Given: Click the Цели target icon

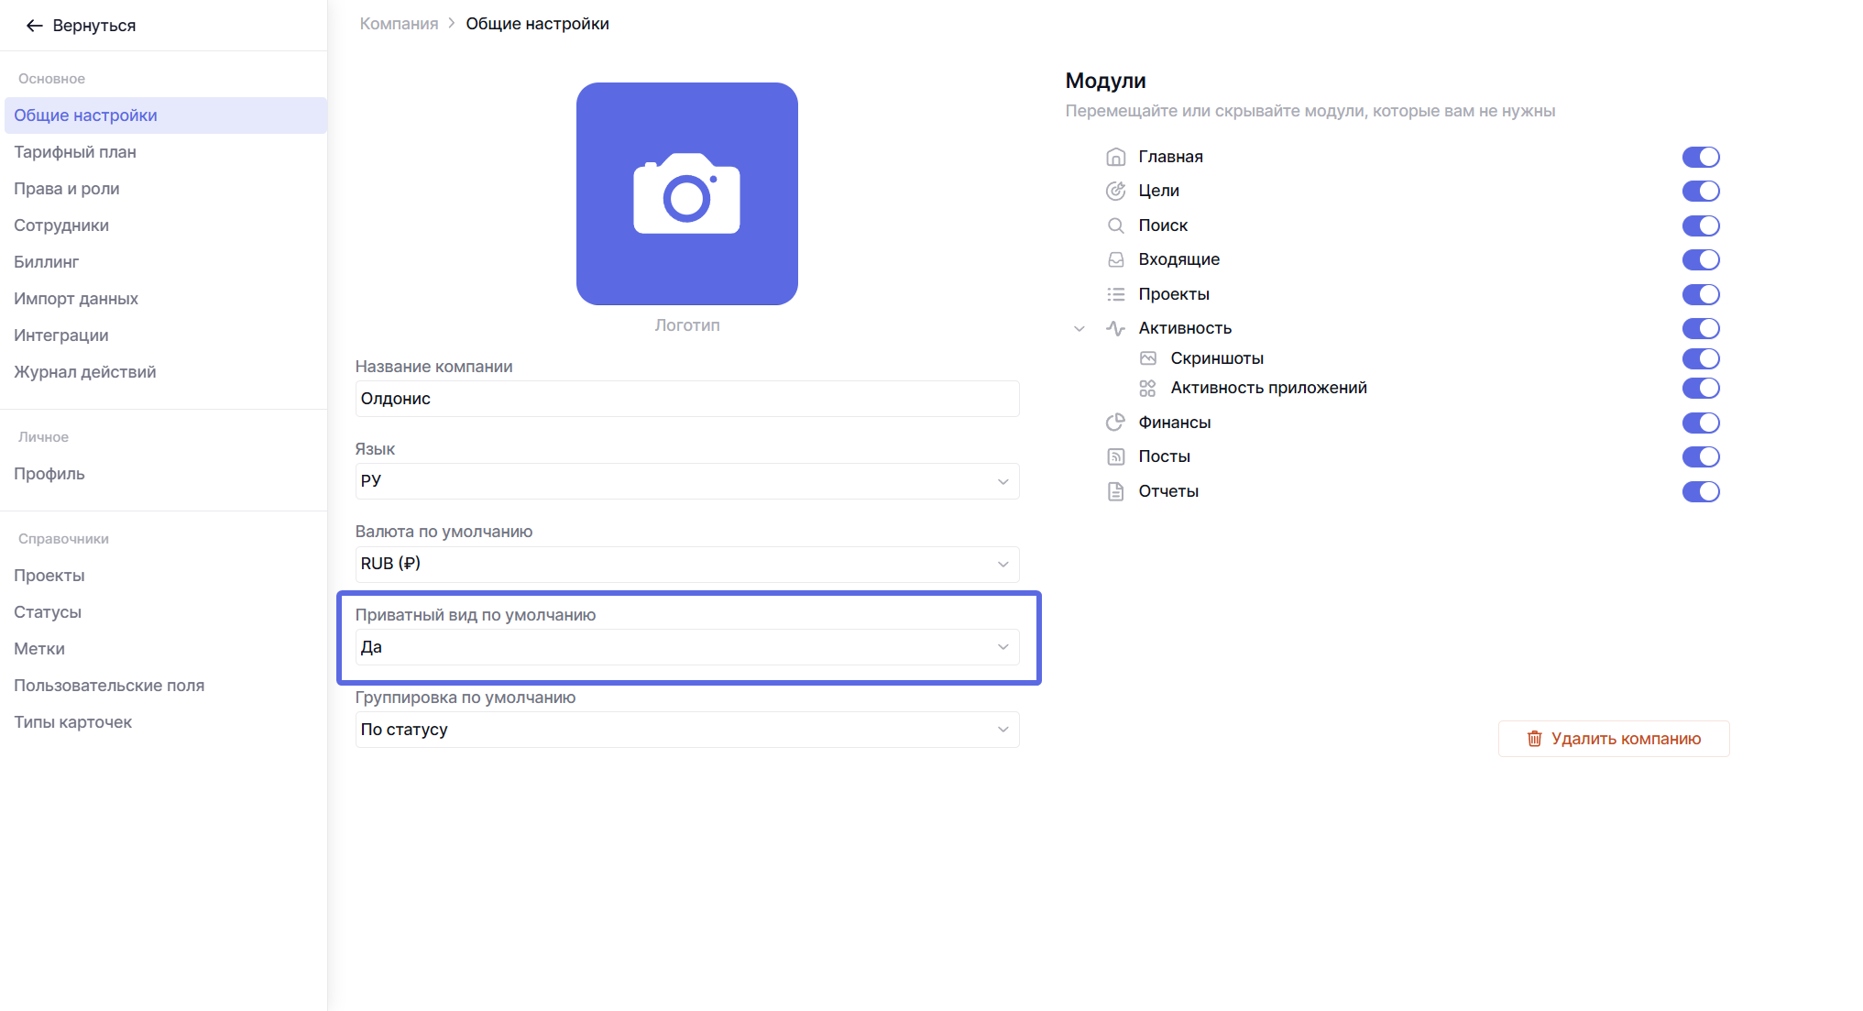Looking at the screenshot, I should 1115,191.
